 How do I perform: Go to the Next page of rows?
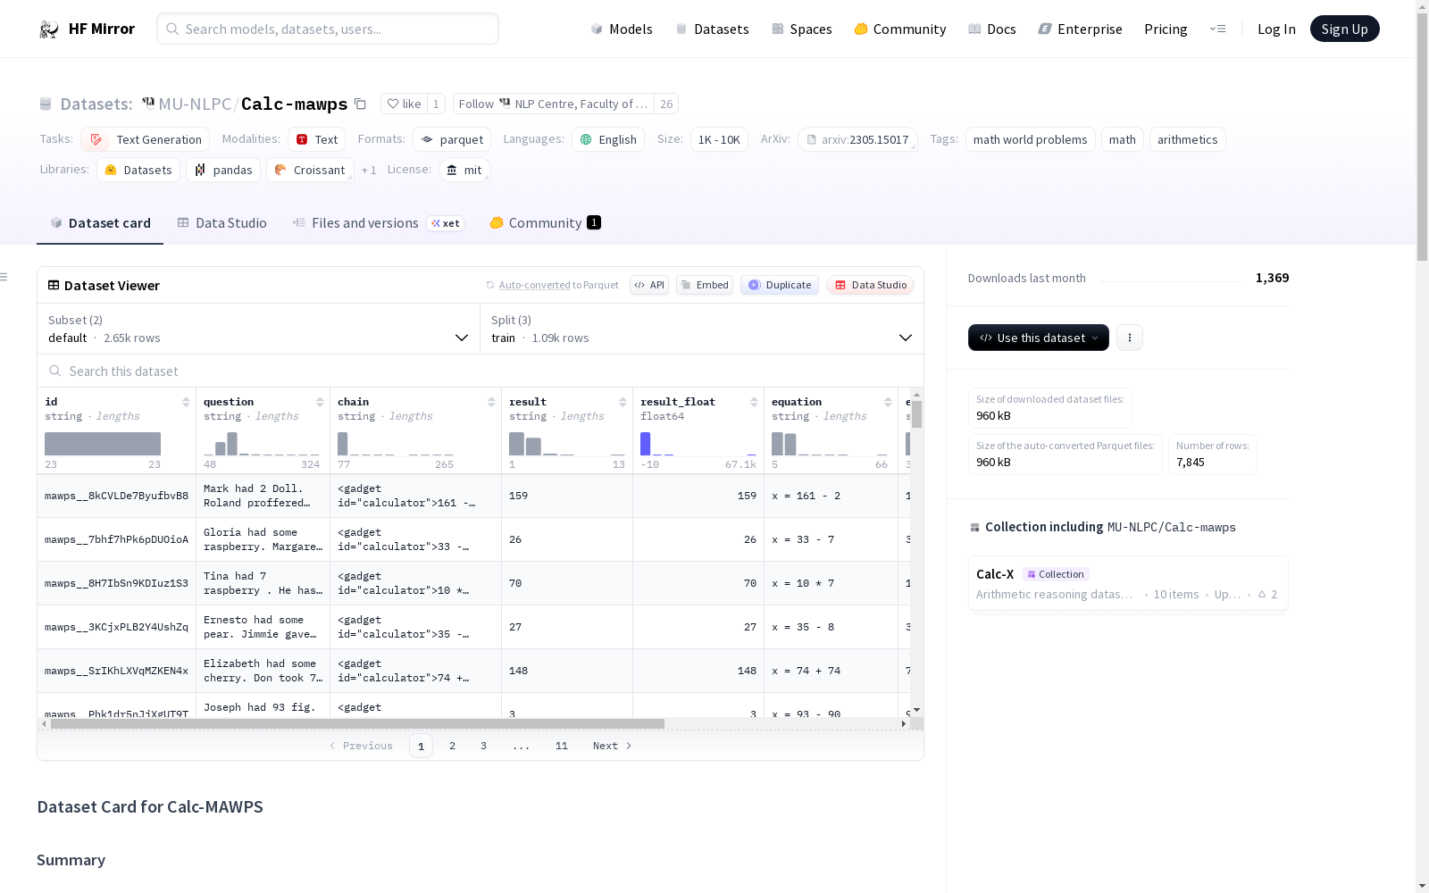612,746
